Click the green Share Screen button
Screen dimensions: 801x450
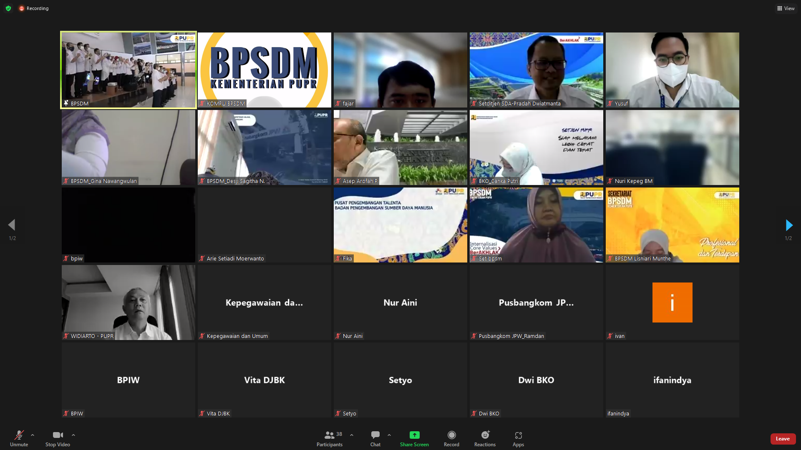[414, 439]
